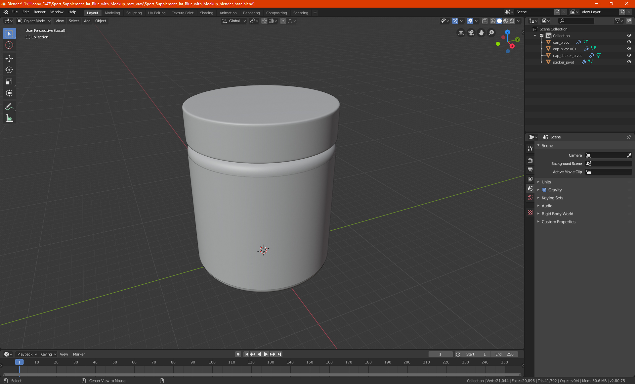Click frame 100 on the timeline
The width and height of the screenshot is (635, 384).
tap(212, 362)
